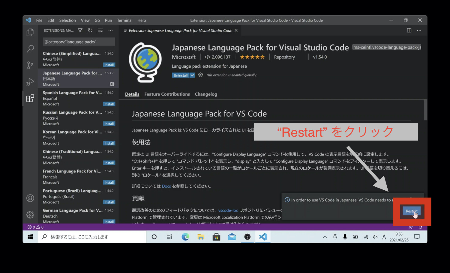Screen dimensions: 450x273
Task: Show hidden system tray icons
Action: click(325, 237)
